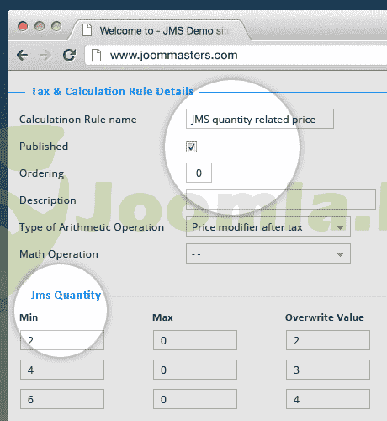Click the Ordering input field

[199, 173]
